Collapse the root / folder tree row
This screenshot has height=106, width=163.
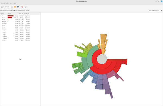[1, 16]
